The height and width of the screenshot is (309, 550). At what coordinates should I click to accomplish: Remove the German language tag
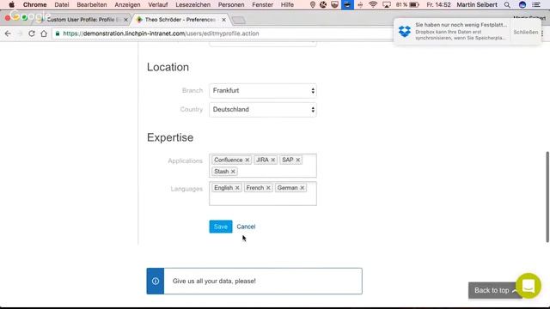[302, 188]
